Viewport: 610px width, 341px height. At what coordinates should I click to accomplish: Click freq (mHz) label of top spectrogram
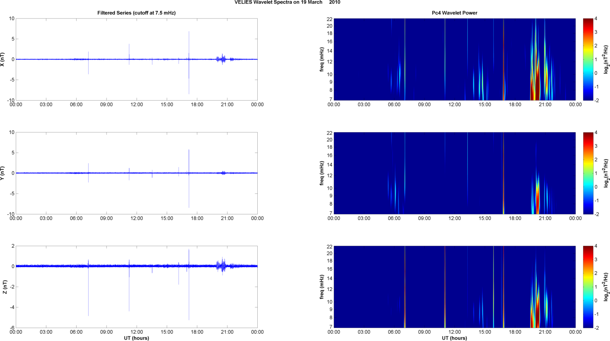(x=321, y=59)
